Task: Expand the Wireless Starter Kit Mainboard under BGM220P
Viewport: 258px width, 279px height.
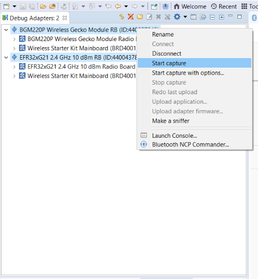Action: [x=14, y=48]
